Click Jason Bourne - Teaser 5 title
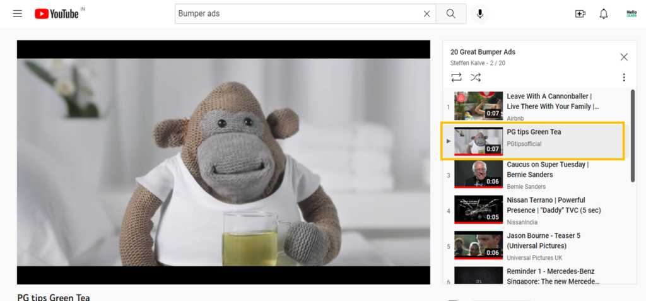 pyautogui.click(x=543, y=241)
